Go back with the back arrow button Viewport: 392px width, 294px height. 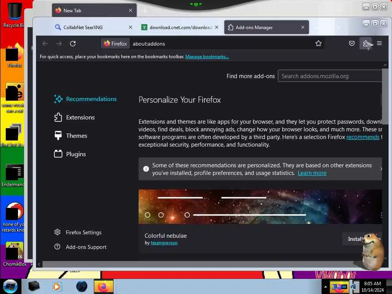[x=45, y=44]
